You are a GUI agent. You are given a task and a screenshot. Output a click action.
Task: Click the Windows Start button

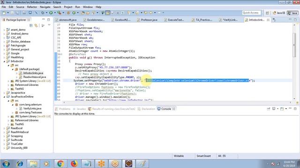6,164
